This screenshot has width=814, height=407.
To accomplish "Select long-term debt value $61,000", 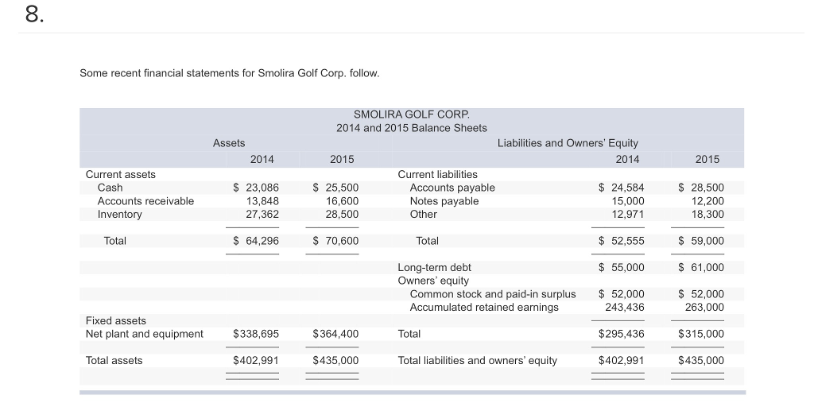I will 701,267.
